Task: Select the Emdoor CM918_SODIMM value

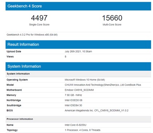Action: [79, 90]
